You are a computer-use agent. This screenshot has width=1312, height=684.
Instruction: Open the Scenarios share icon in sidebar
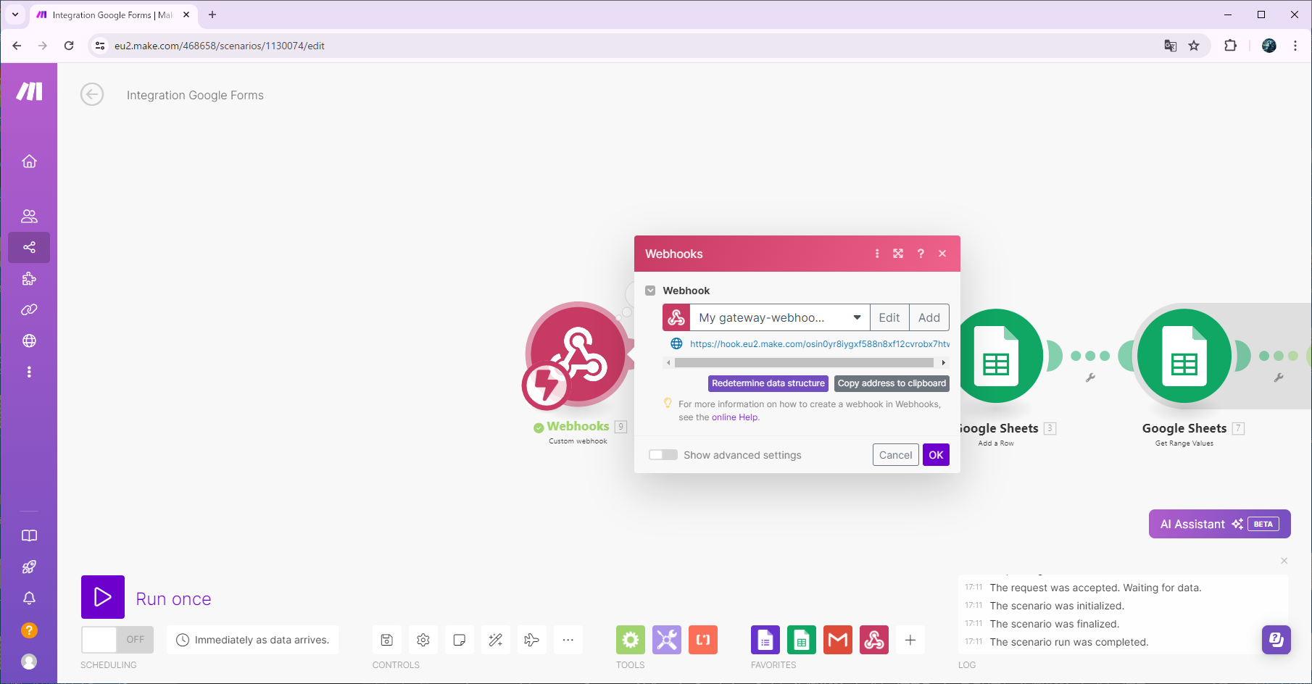29,247
